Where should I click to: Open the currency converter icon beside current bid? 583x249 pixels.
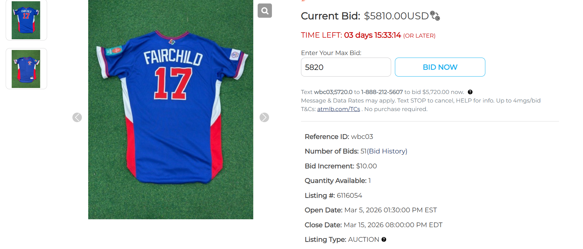pos(435,16)
